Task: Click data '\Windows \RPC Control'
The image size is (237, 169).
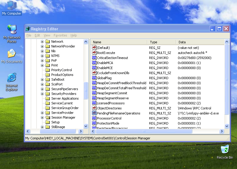Action: [x=194, y=108]
